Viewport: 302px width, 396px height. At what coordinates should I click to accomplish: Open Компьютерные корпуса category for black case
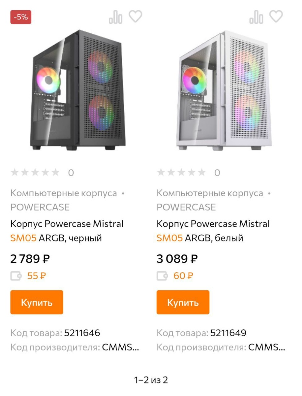pos(64,193)
